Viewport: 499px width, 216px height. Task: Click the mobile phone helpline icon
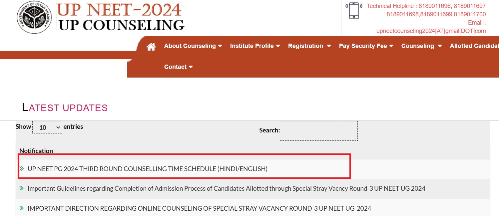(354, 11)
